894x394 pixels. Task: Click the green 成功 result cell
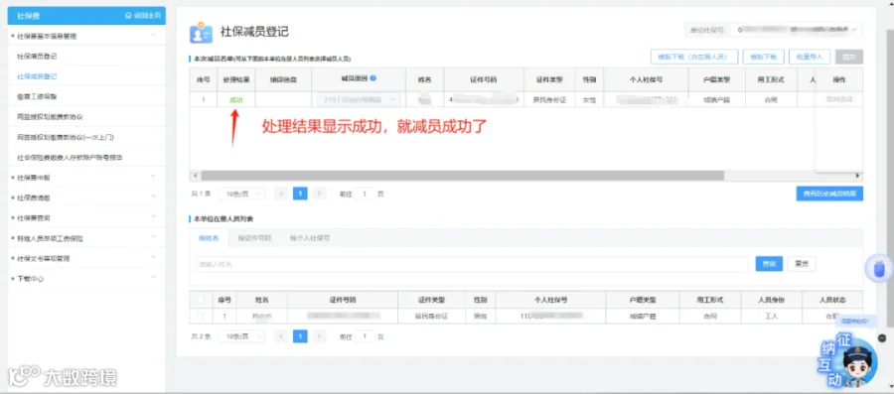[x=236, y=99]
